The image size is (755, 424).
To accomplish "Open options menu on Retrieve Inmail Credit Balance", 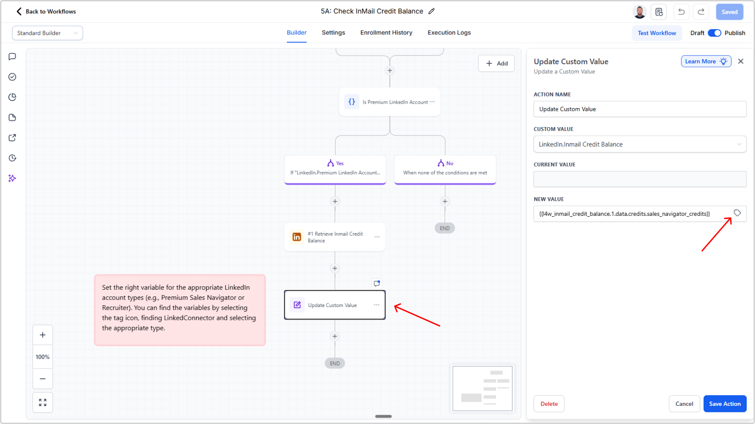I will point(377,237).
